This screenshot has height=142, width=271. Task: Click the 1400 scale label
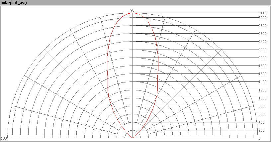click(262, 82)
